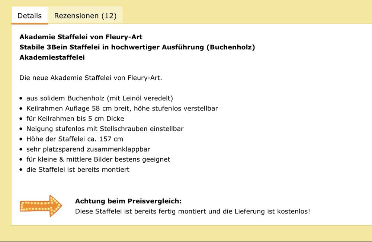Select the Stabile 3Bein Staffelei headline

(x=137, y=47)
